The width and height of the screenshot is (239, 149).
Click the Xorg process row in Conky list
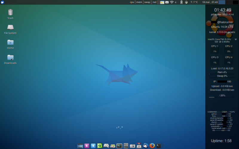221,116
